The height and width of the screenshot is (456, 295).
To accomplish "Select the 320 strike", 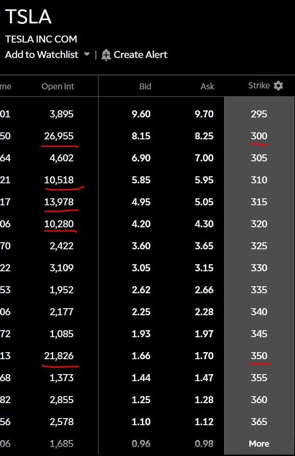I will (259, 224).
